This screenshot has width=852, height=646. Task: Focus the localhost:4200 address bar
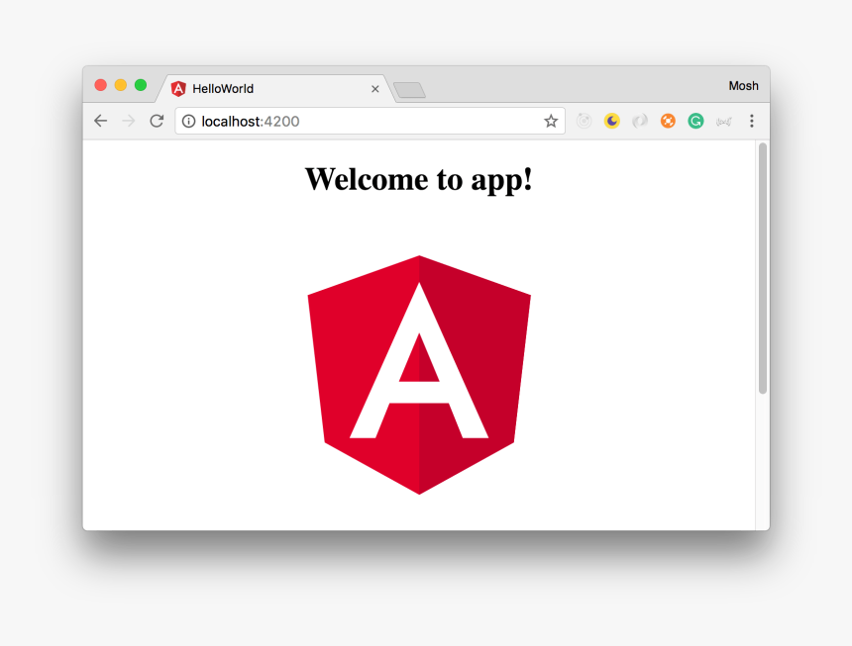(x=371, y=121)
